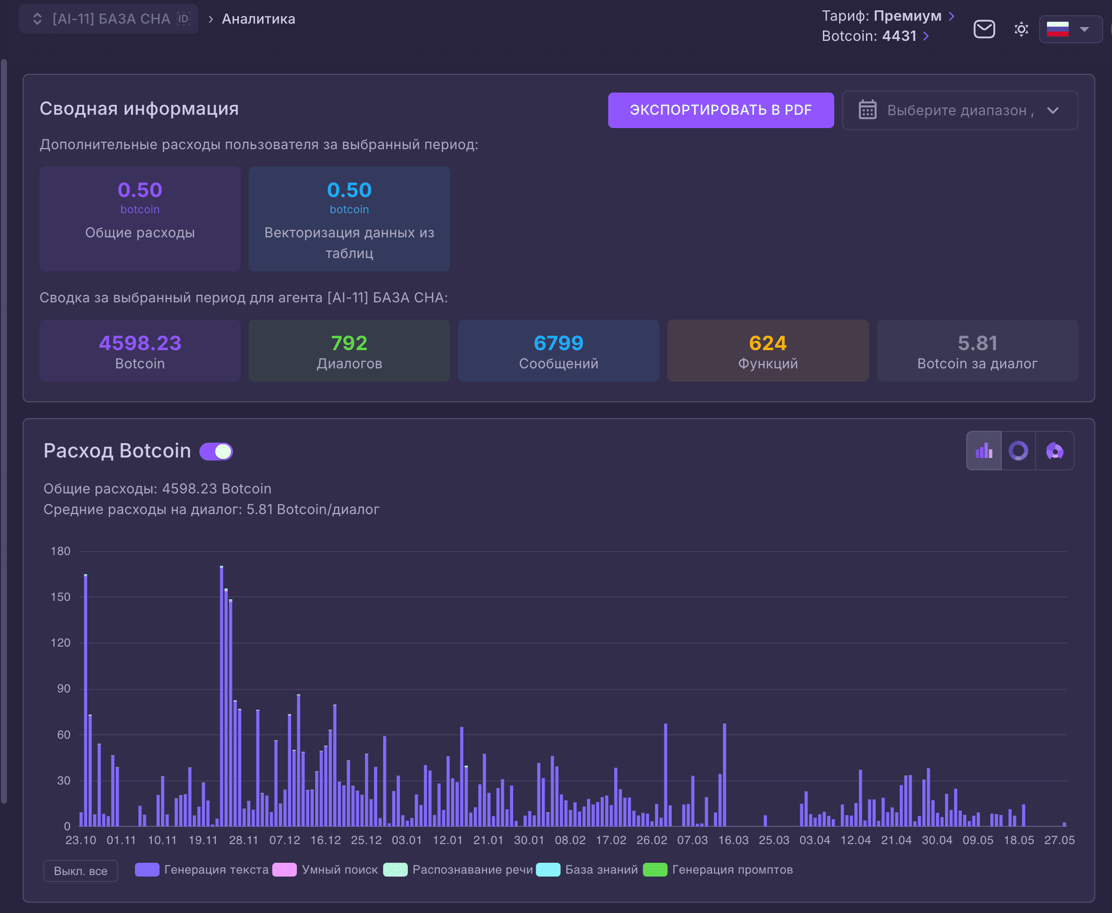Click the 792 Диалогов card
Viewport: 1112px width, 913px height.
[349, 351]
